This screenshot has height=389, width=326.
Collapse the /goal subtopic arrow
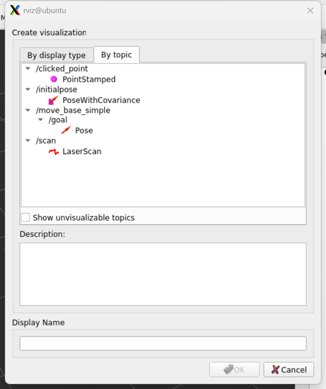tap(40, 120)
